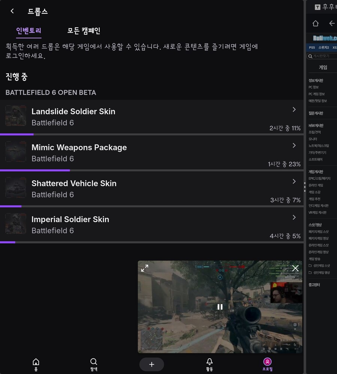337x374 pixels.
Task: Open the 프로필 profile icon
Action: tap(267, 364)
